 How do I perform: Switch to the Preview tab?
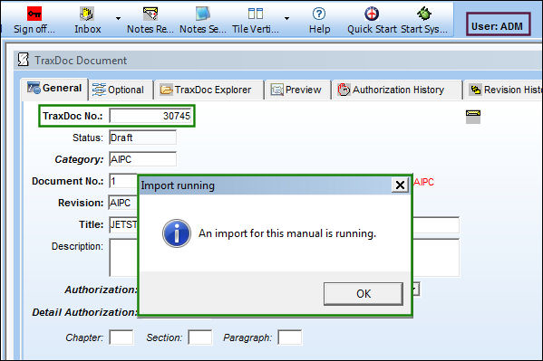click(296, 90)
